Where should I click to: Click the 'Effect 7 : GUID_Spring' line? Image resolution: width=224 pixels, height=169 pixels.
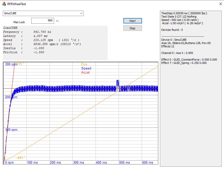tap(184, 63)
